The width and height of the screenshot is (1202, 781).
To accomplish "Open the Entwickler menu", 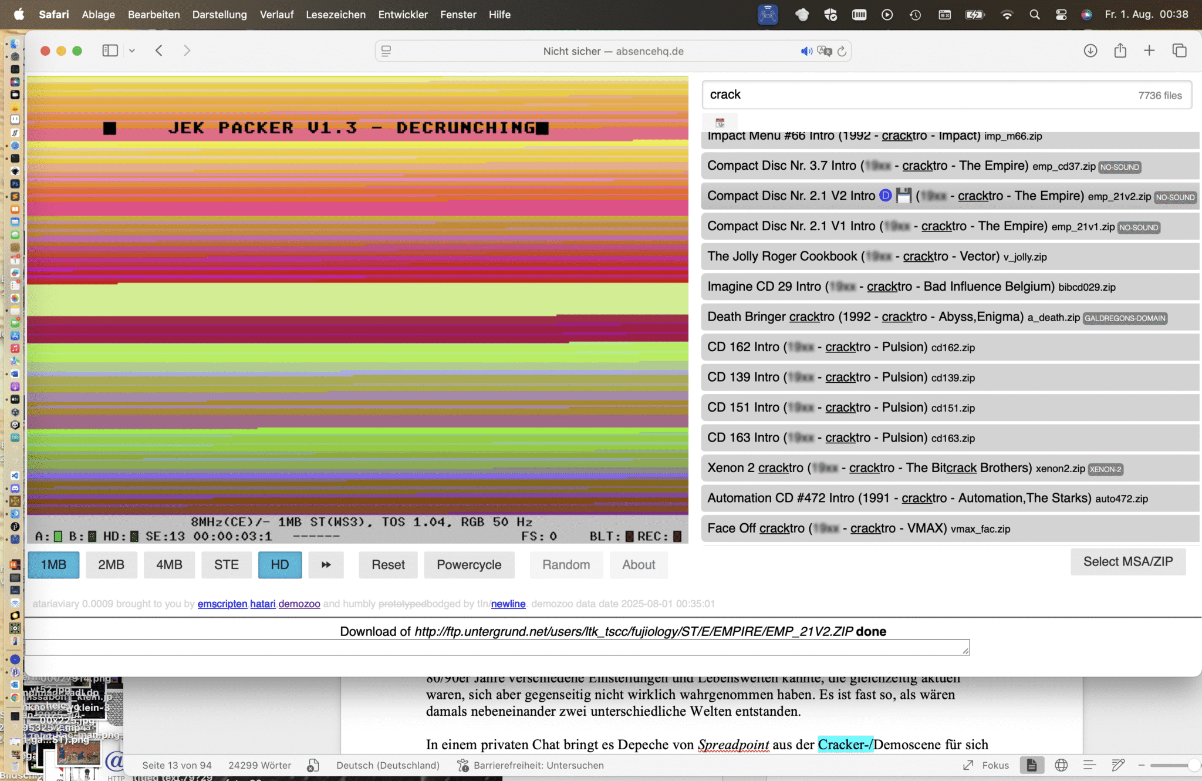I will pyautogui.click(x=403, y=15).
